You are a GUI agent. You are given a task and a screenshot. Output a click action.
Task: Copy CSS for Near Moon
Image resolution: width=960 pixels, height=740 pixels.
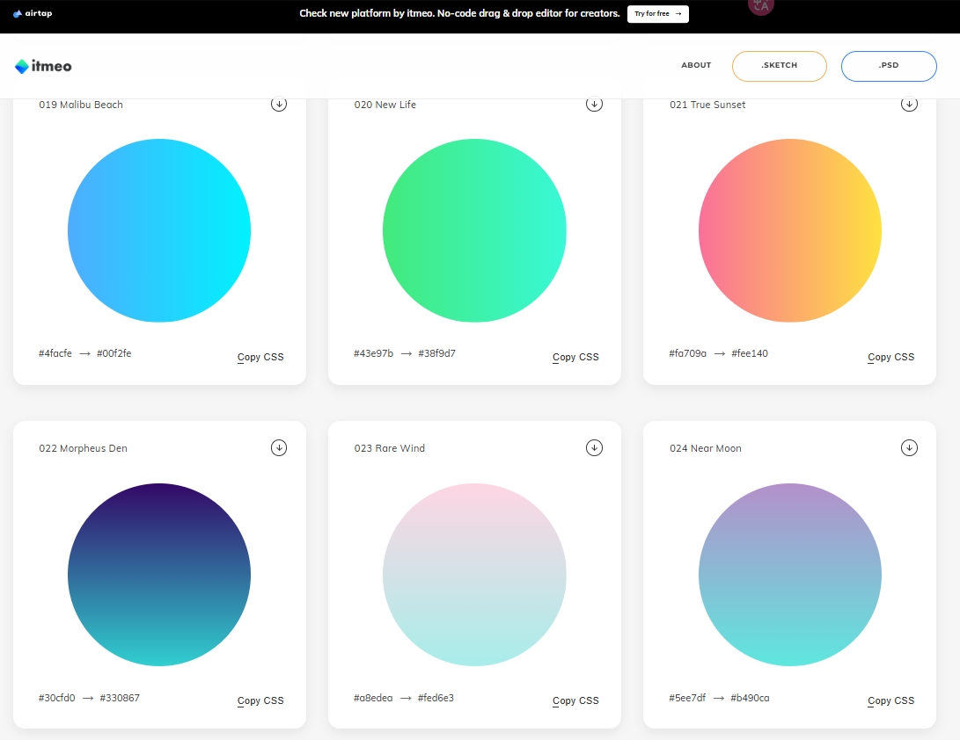[890, 700]
